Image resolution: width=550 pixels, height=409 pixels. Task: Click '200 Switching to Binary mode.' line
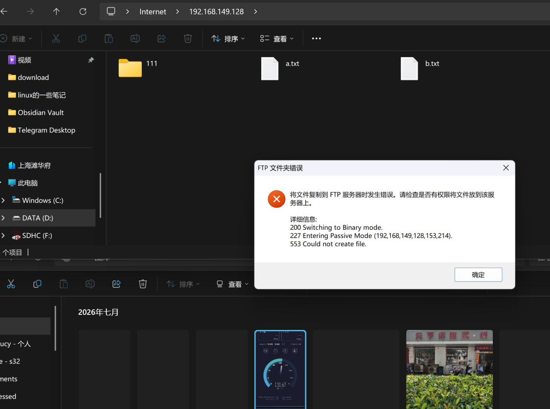tap(336, 227)
